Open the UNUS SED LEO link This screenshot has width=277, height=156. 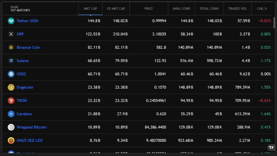coord(29,140)
